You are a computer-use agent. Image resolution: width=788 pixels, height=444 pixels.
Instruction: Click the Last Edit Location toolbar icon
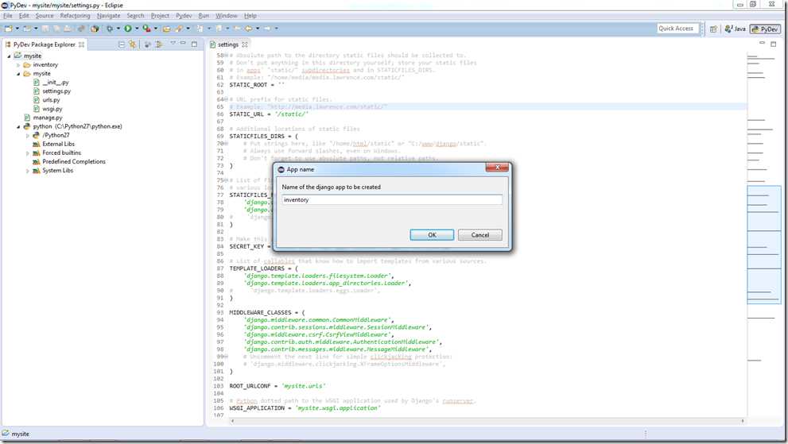point(237,29)
